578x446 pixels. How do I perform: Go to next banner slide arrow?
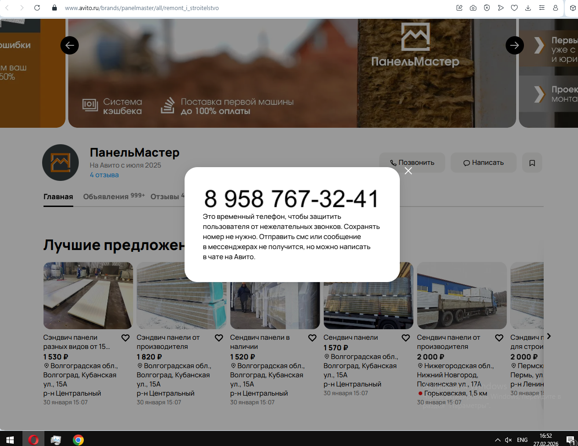[x=515, y=45]
